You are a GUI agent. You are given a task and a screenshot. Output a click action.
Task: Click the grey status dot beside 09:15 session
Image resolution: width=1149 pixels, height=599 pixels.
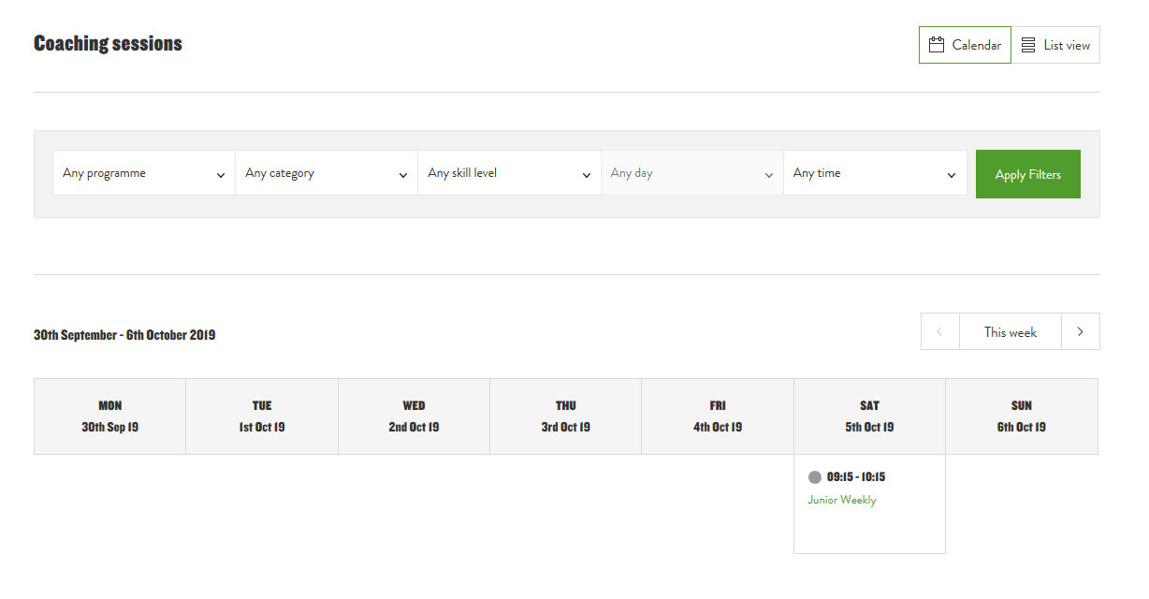point(814,477)
